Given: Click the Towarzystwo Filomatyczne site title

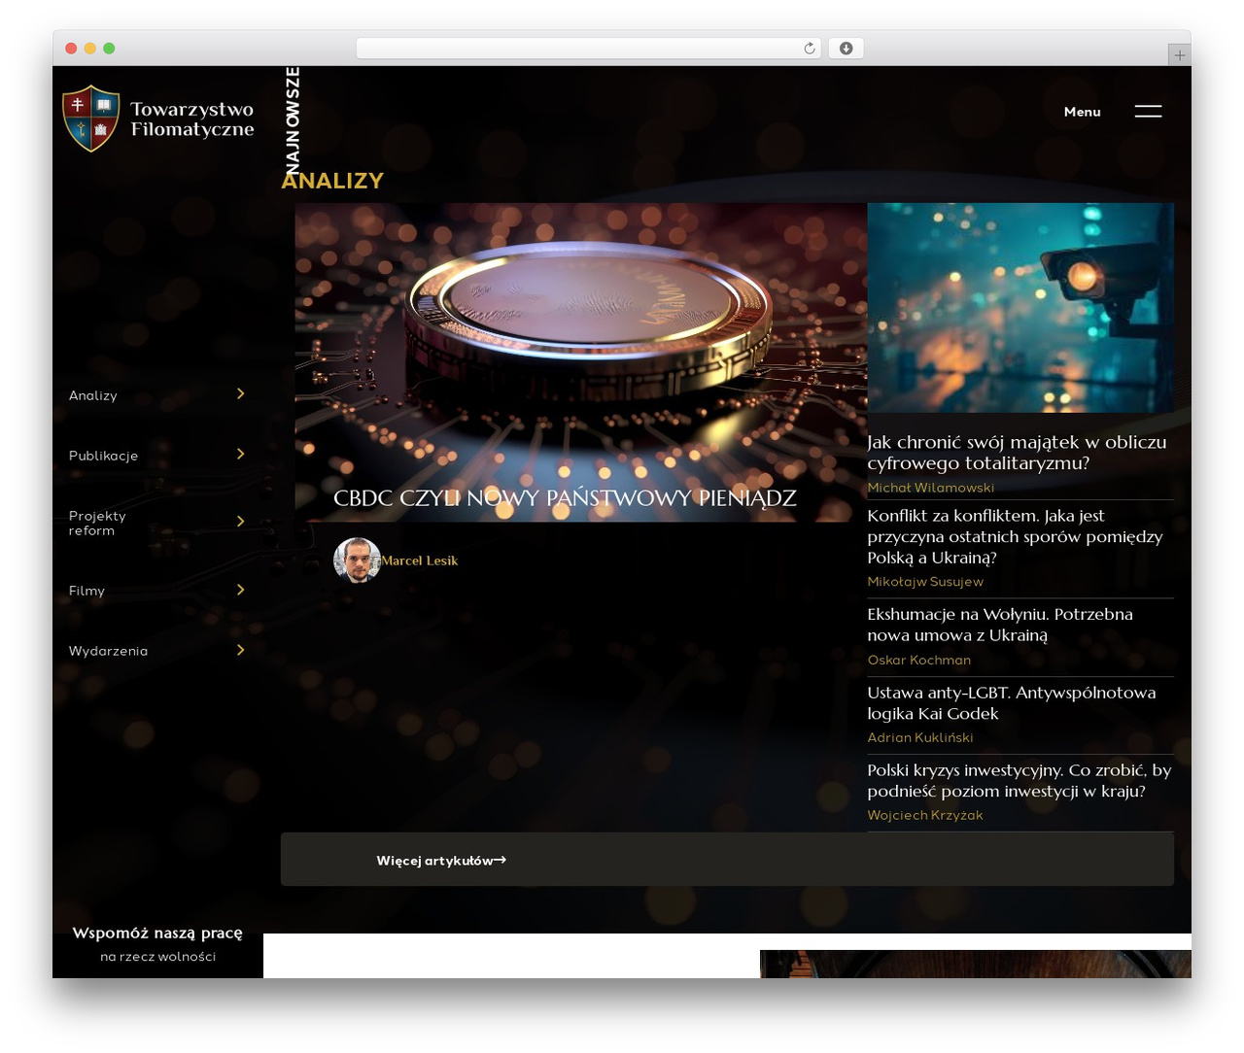Looking at the screenshot, I should (x=192, y=119).
